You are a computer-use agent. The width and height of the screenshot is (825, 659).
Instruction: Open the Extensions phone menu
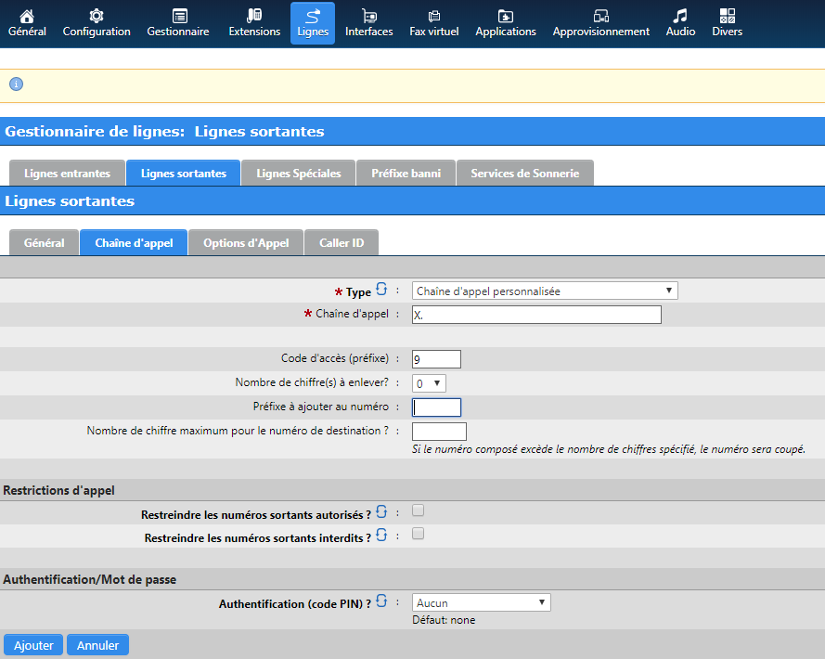[254, 23]
